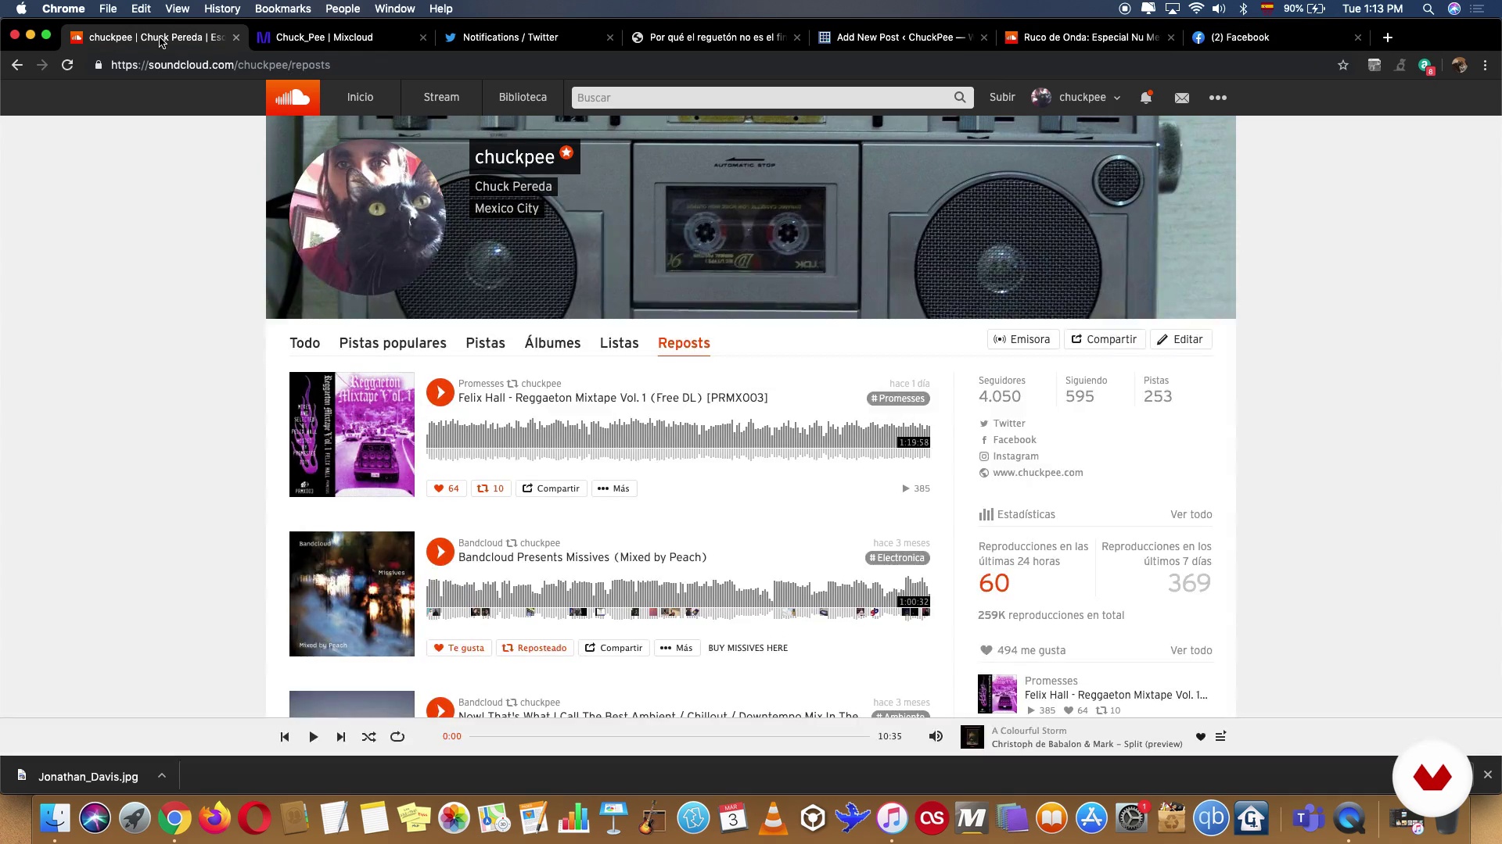Toggle repeat in the player bar
This screenshot has width=1502, height=844.
pyautogui.click(x=397, y=737)
